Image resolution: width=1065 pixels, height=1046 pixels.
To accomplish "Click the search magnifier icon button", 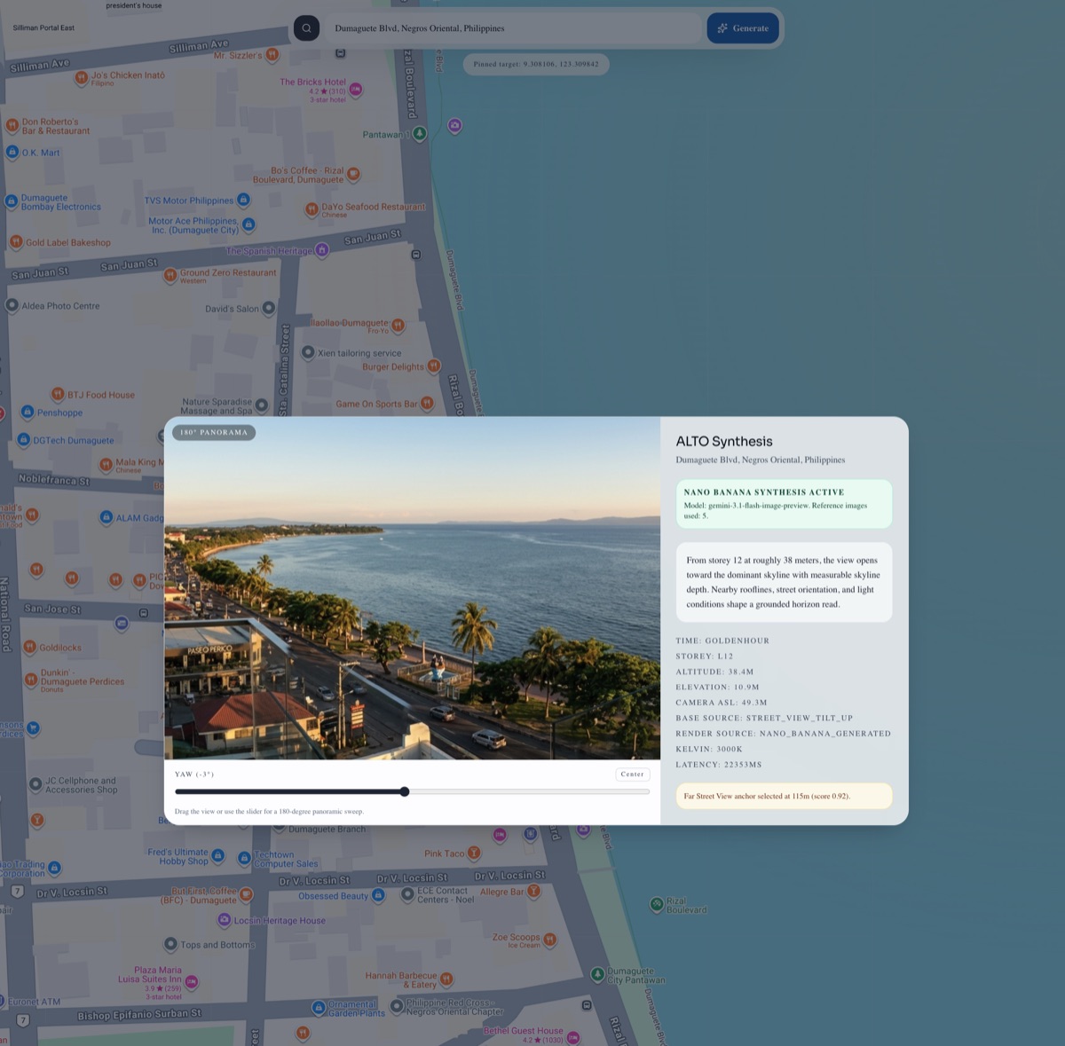I will point(306,28).
